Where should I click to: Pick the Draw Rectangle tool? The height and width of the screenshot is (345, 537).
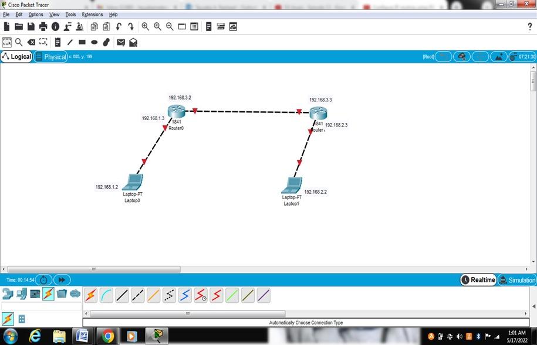(82, 42)
